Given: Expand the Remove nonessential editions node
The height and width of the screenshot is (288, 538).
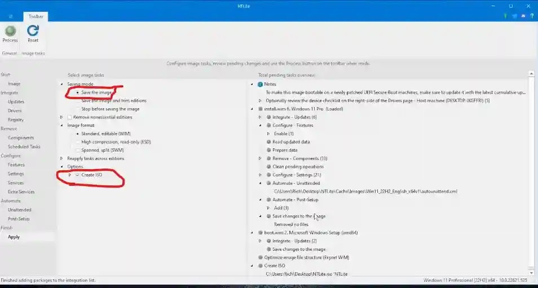Looking at the screenshot, I should [x=62, y=117].
